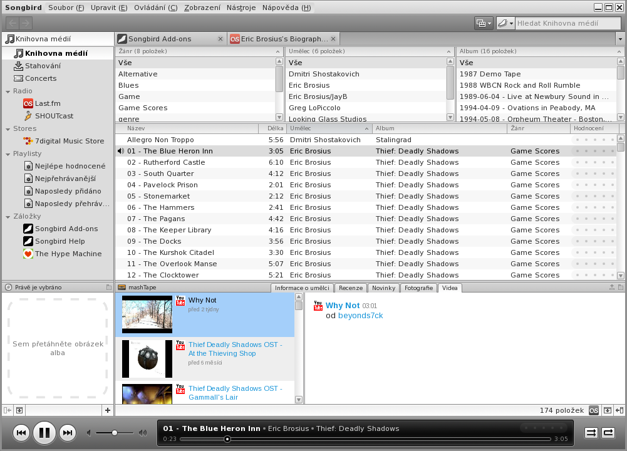This screenshot has height=451, width=627.
Task: Mute using the left speaker icon
Action: click(89, 433)
